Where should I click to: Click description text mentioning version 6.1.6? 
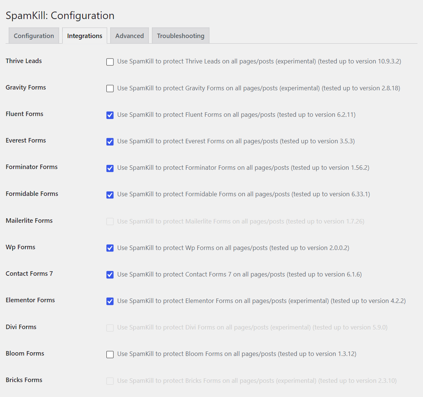pos(239,274)
